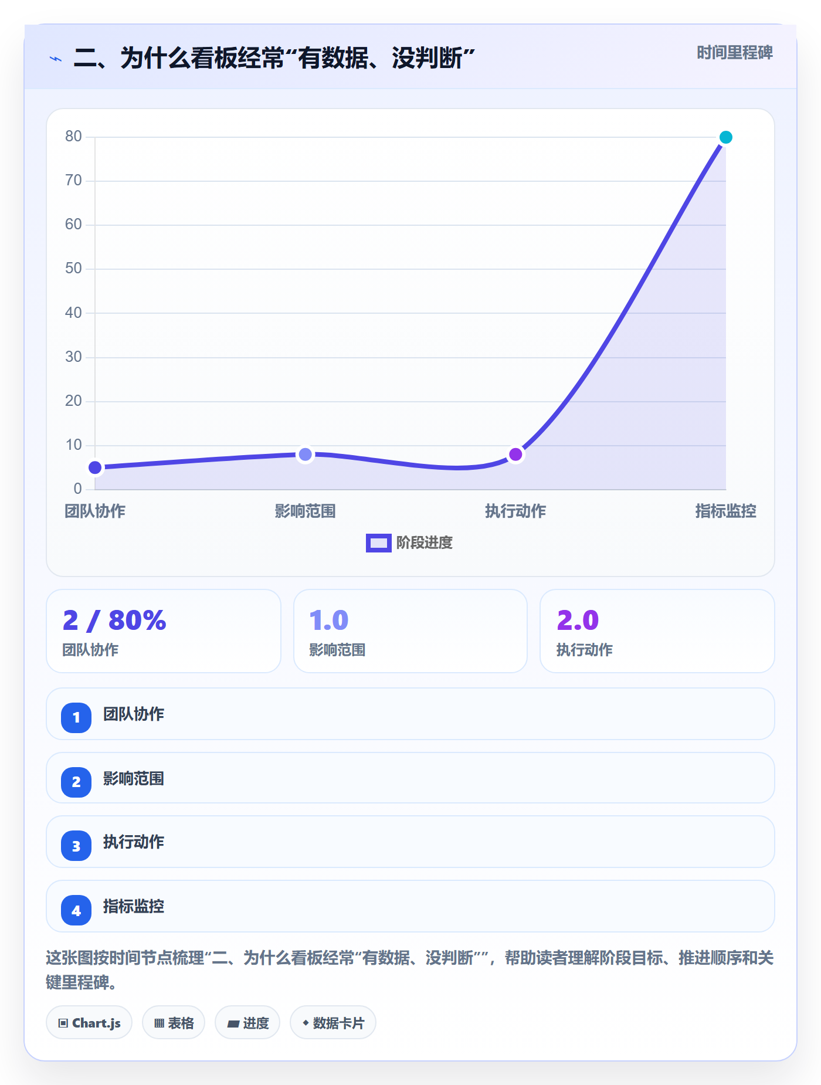Select the 影响范围 list row text
Viewport: 821px width, 1085px height.
[x=134, y=779]
